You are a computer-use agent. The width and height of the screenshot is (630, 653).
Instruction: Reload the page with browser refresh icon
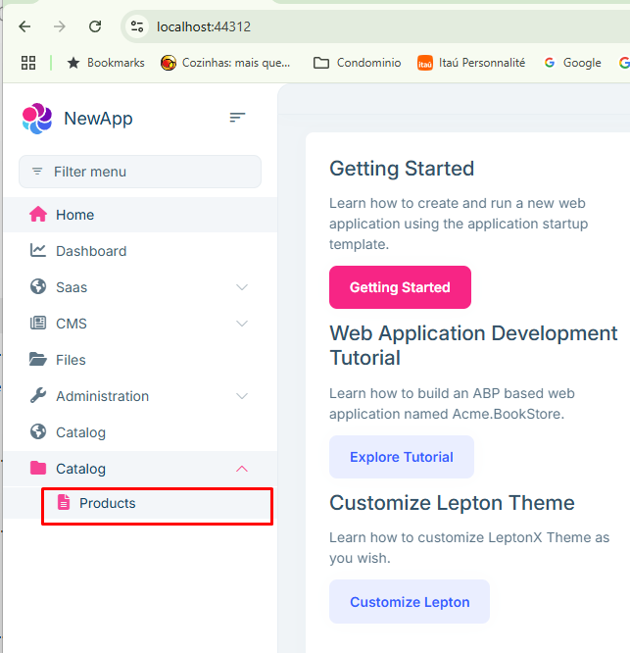(x=95, y=26)
